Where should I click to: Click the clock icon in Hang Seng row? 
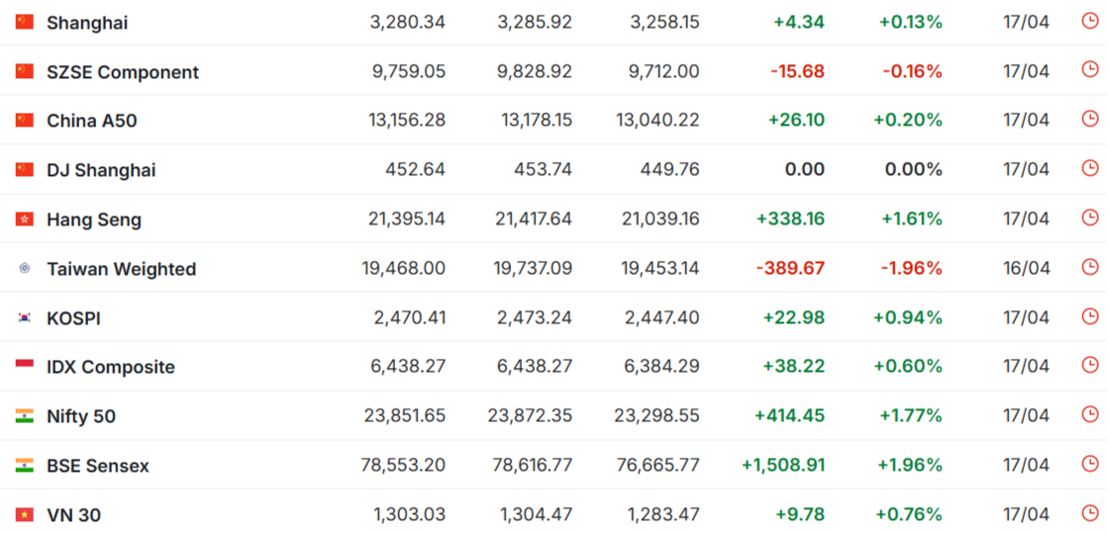pos(1090,218)
